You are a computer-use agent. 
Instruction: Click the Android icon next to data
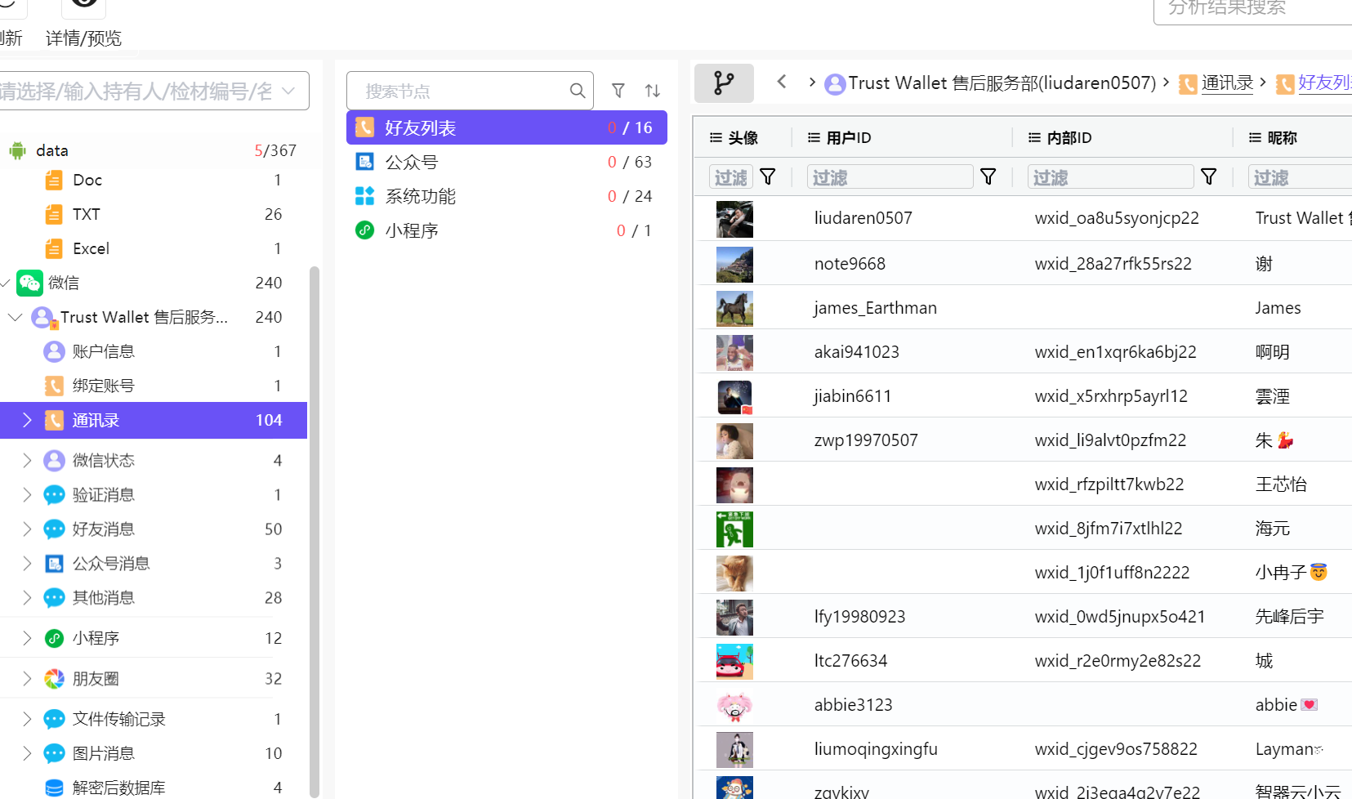[x=17, y=150]
